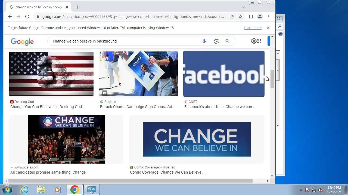The image size is (348, 195).
Task: Open Comic Coverage TypePad result link
Action: tap(167, 172)
